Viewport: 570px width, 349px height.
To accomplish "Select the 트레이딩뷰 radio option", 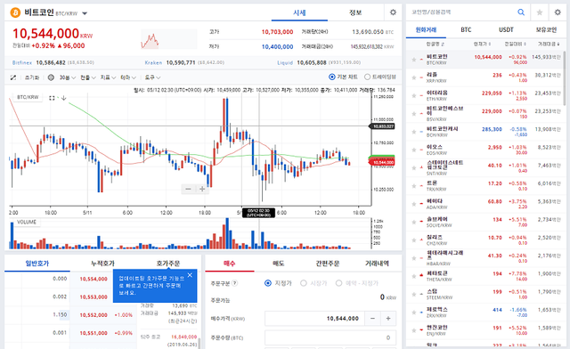I will tap(367, 77).
